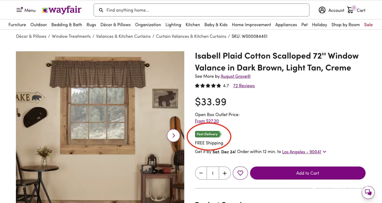
Task: Open the From $27.20 open box link
Action: (x=207, y=121)
